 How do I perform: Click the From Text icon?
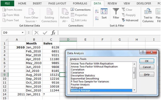click(x=4, y=20)
